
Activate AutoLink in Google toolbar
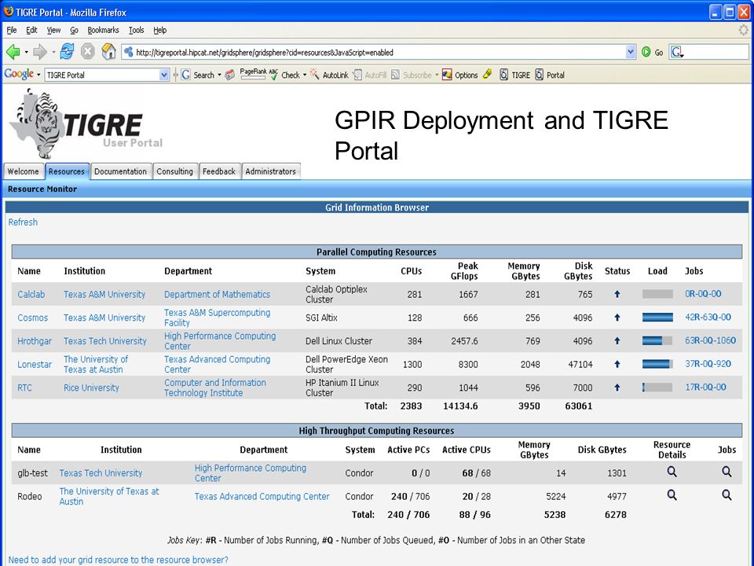329,75
